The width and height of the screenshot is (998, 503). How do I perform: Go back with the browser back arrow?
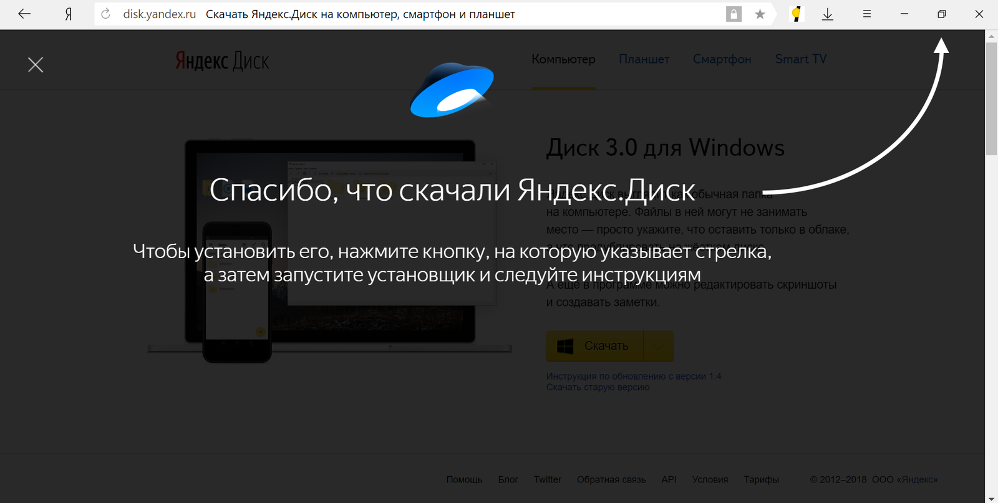[x=24, y=14]
